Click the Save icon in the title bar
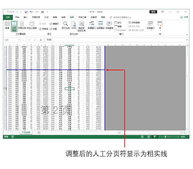Viewport: 193px width, 169px height. coord(26,12)
